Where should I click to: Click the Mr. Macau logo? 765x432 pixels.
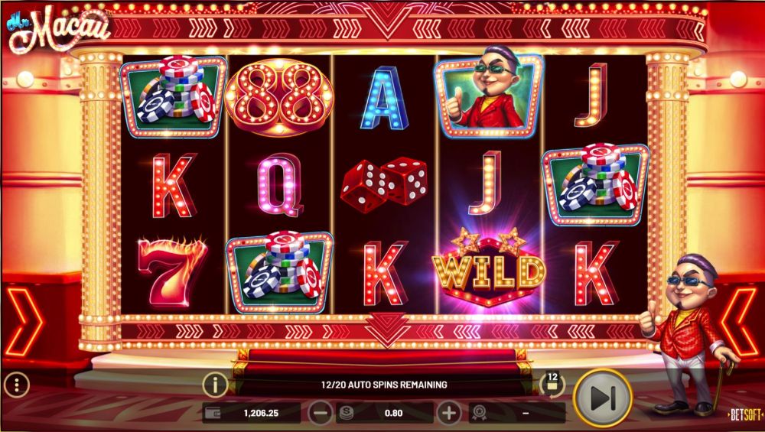(57, 28)
